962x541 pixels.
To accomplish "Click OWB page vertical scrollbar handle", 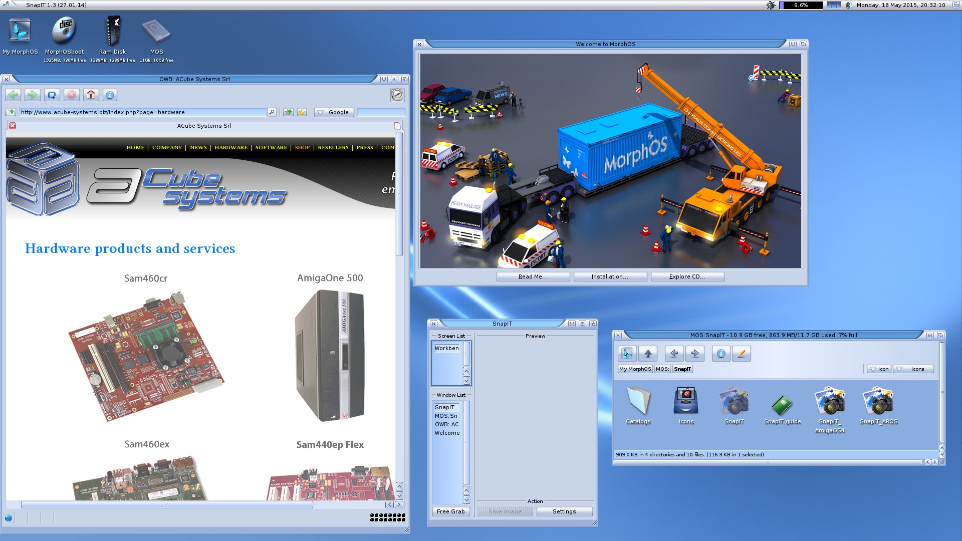I will tap(399, 194).
